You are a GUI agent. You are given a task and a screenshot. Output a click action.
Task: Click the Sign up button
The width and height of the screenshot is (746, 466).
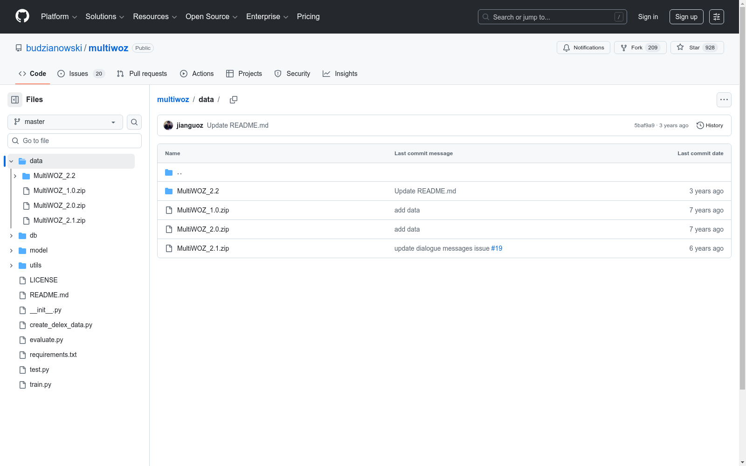pyautogui.click(x=686, y=17)
